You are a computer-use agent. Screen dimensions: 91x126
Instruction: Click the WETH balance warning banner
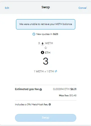pos(46,24)
